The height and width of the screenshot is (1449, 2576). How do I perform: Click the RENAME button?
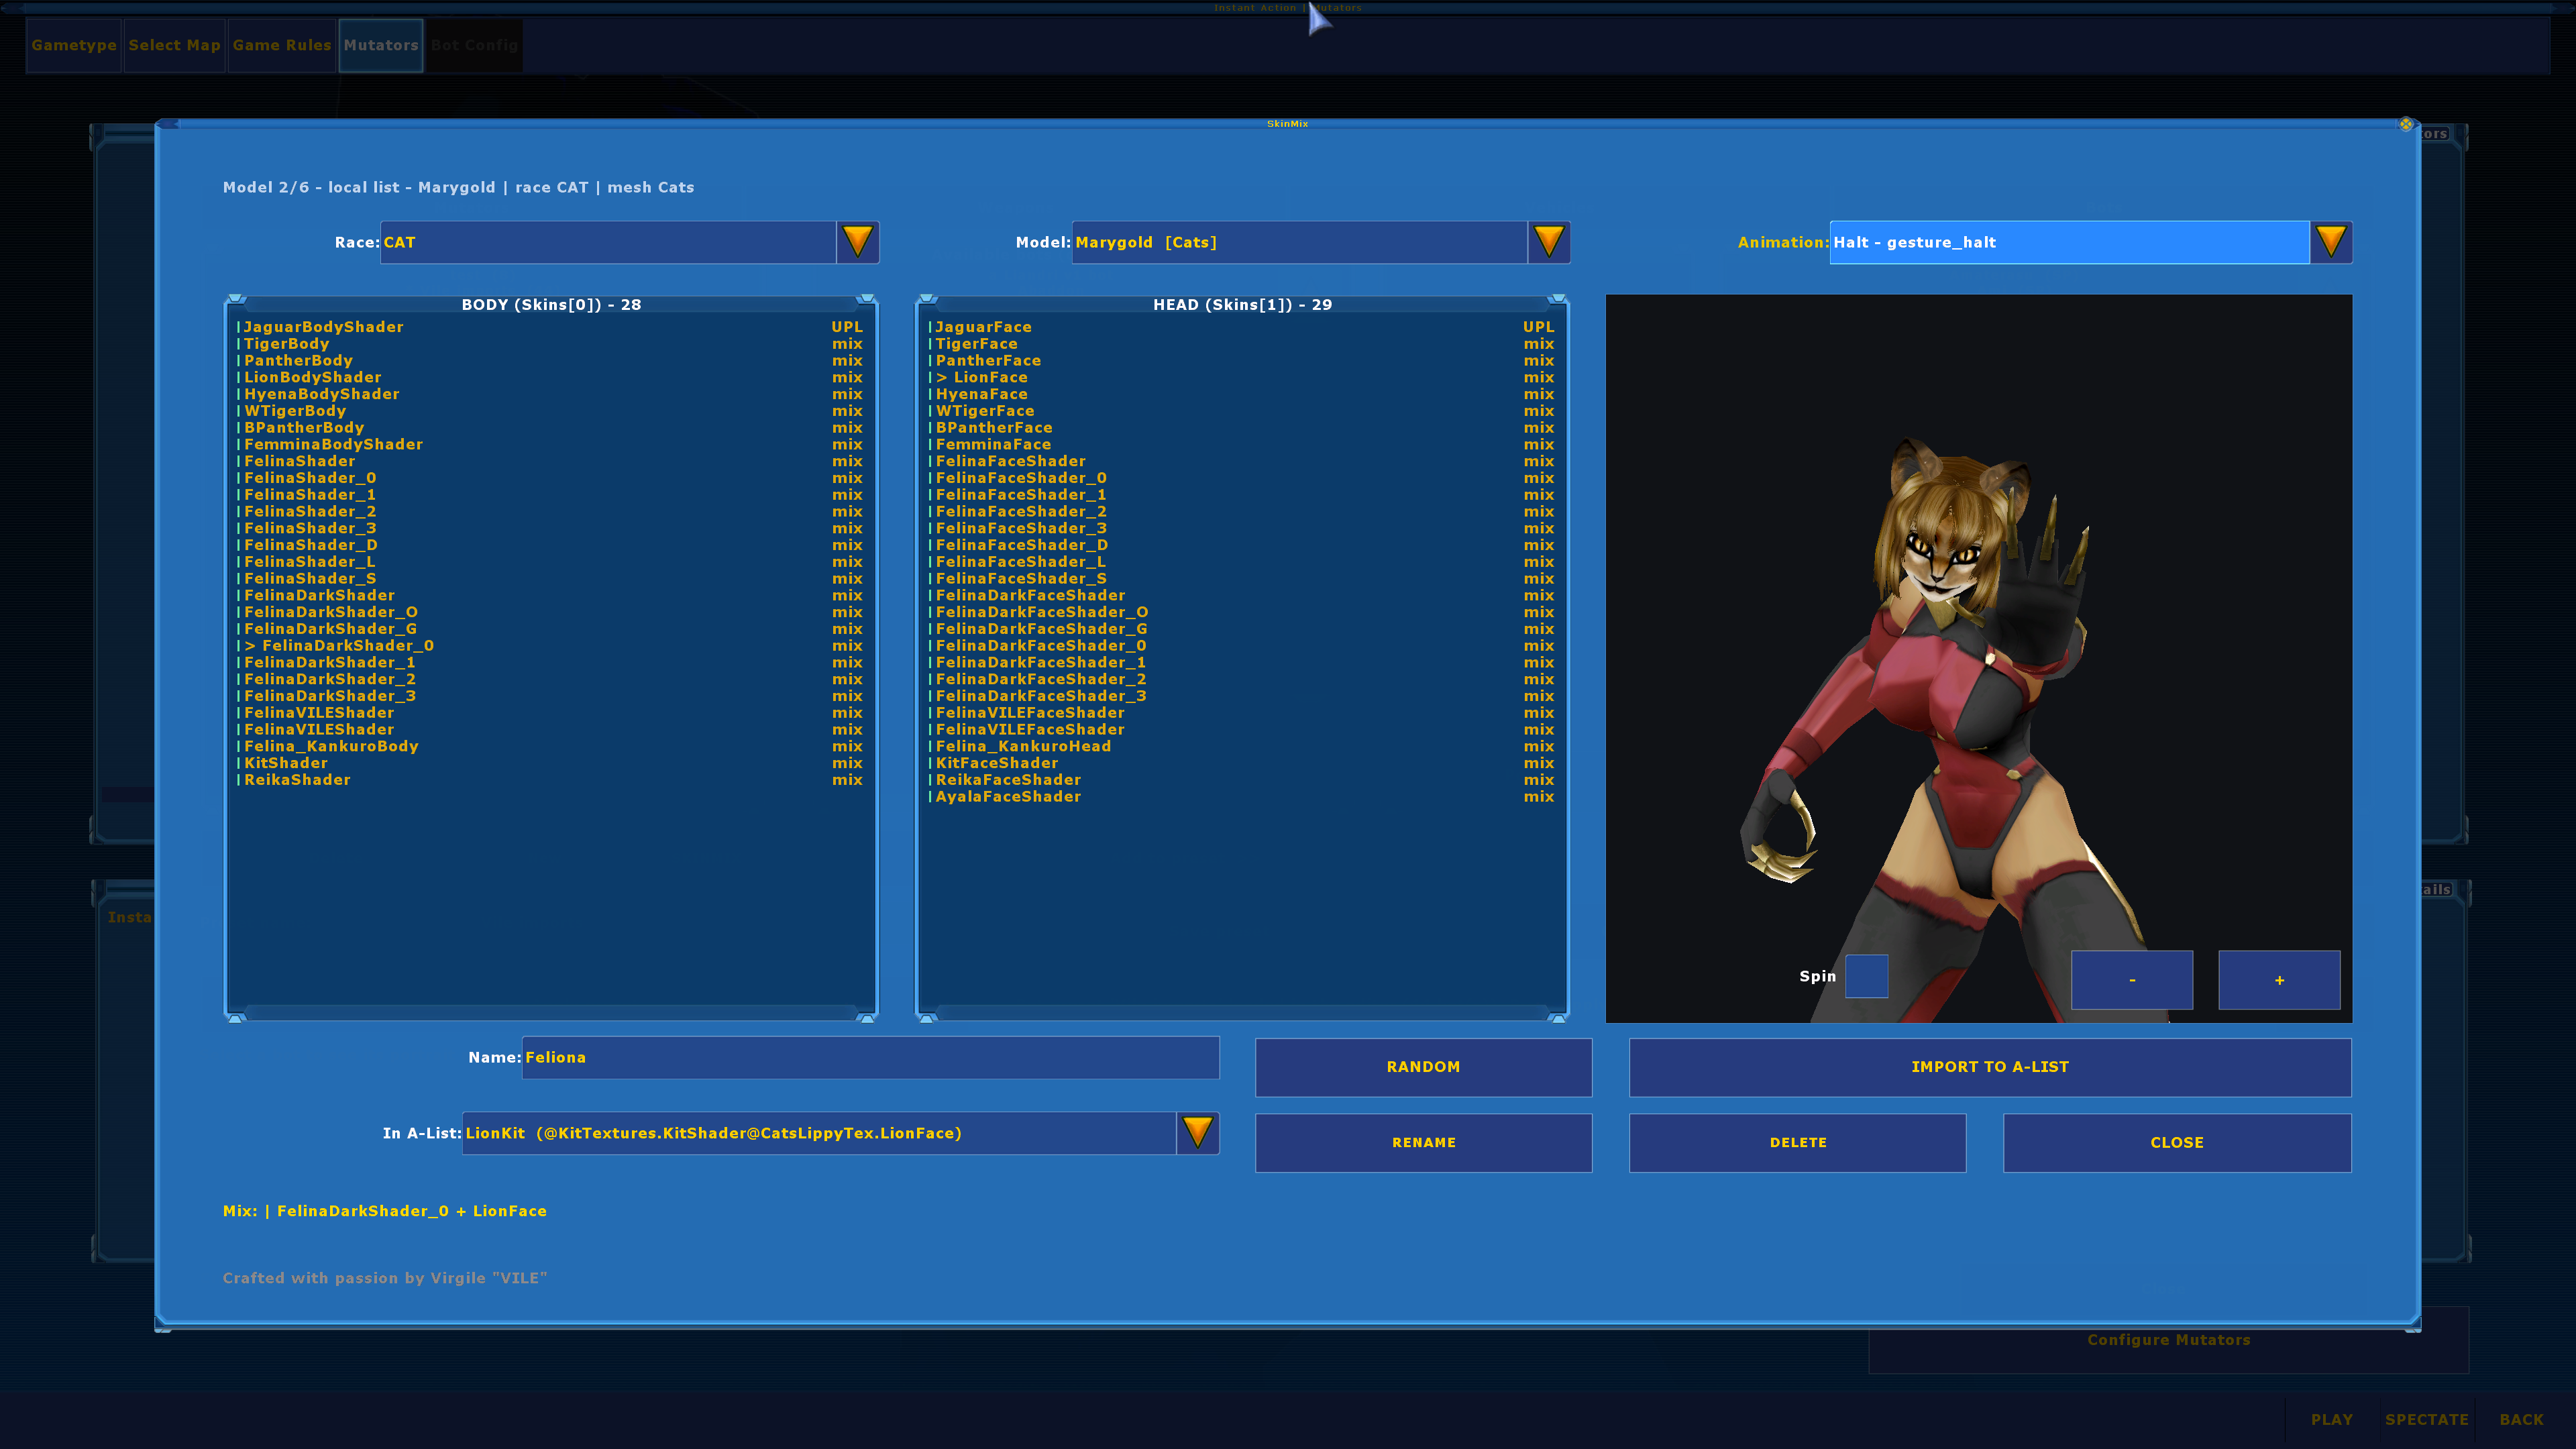point(1423,1142)
